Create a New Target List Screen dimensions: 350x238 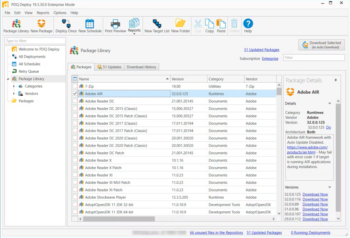point(158,25)
